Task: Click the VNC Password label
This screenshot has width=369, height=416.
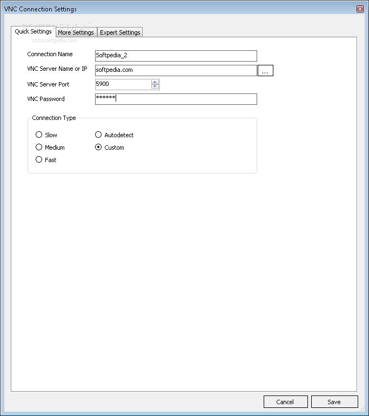Action: point(45,99)
